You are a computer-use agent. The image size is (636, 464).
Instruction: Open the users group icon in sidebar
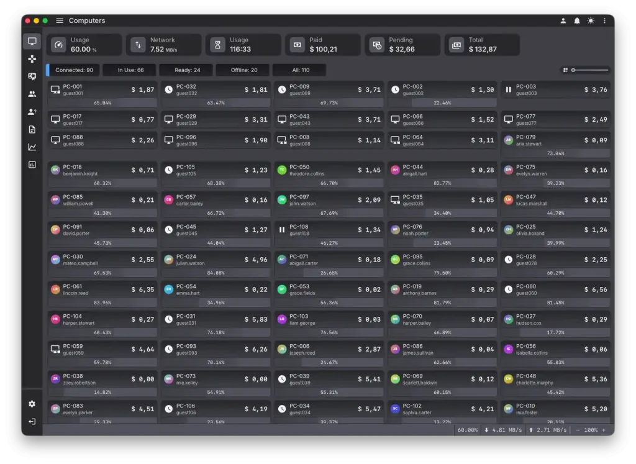[32, 94]
